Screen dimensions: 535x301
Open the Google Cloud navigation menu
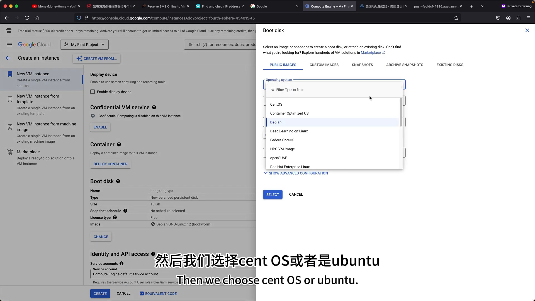pyautogui.click(x=9, y=45)
